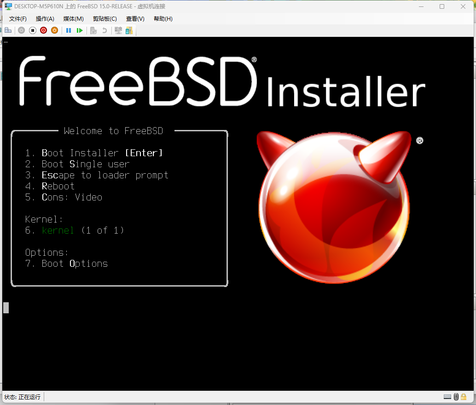The image size is (476, 405).
Task: Click the orange Save state icon
Action: pos(55,30)
